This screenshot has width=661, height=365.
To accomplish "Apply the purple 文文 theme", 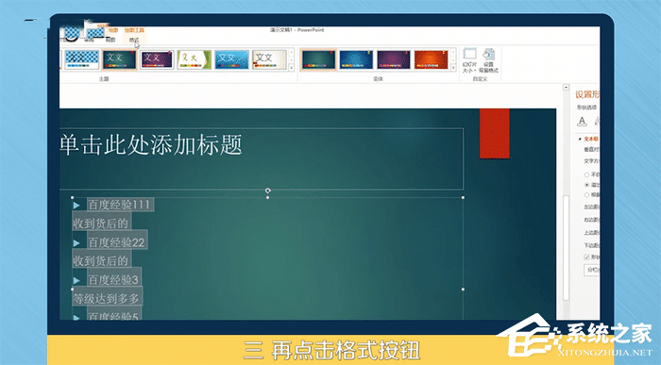I will pyautogui.click(x=157, y=59).
